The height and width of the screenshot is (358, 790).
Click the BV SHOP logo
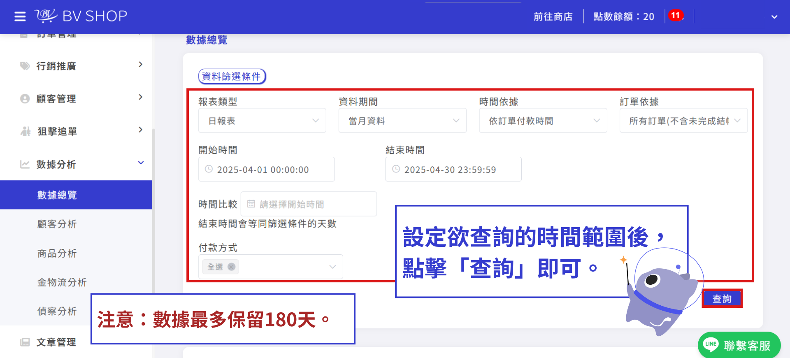pos(81,16)
